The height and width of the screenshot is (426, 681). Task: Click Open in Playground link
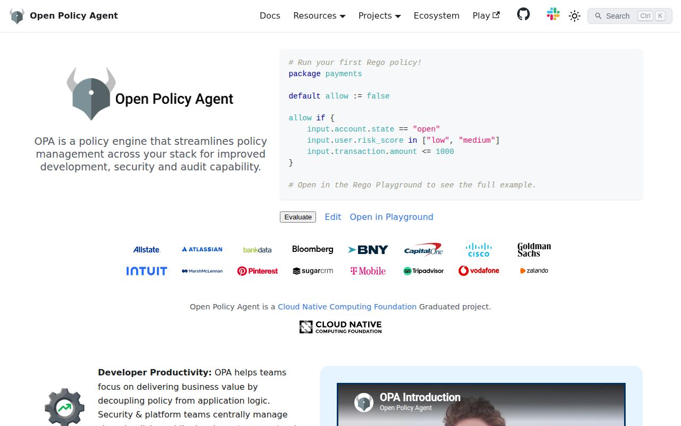(392, 217)
